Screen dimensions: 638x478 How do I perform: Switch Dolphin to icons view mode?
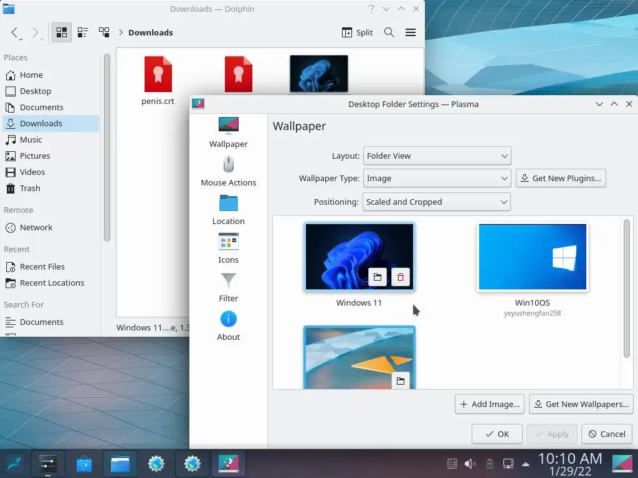click(x=62, y=32)
